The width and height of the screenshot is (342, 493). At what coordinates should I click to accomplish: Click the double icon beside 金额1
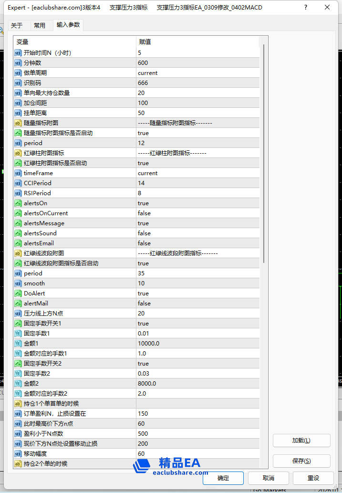(18, 344)
